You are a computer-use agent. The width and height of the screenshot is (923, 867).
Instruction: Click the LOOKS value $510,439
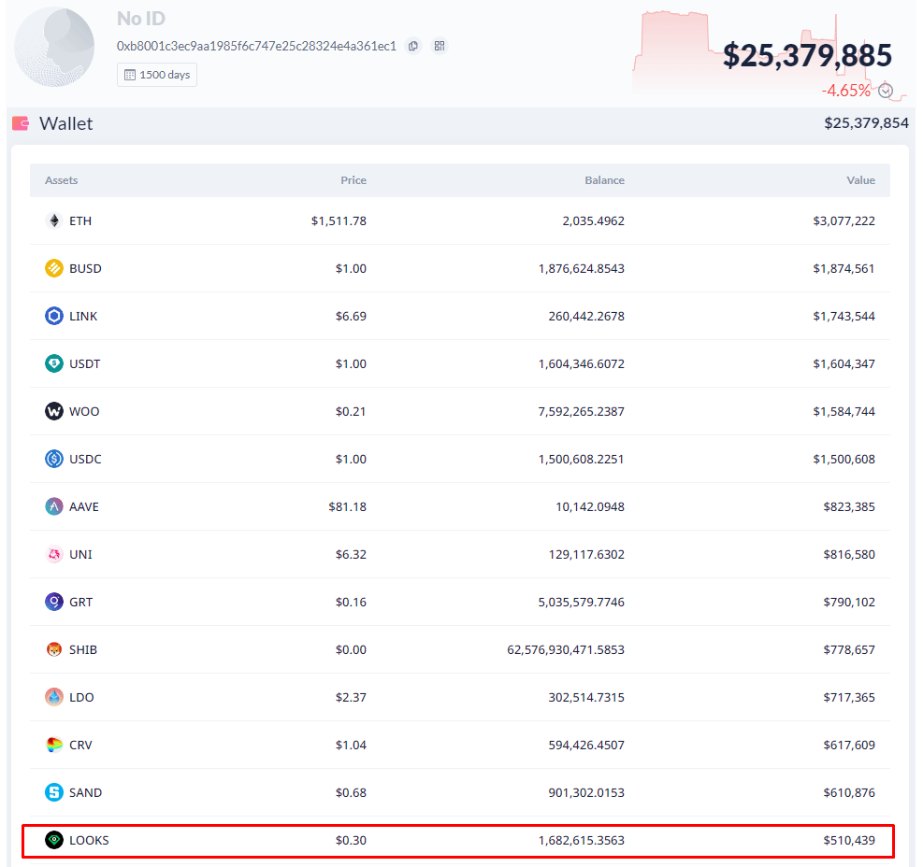tap(849, 841)
